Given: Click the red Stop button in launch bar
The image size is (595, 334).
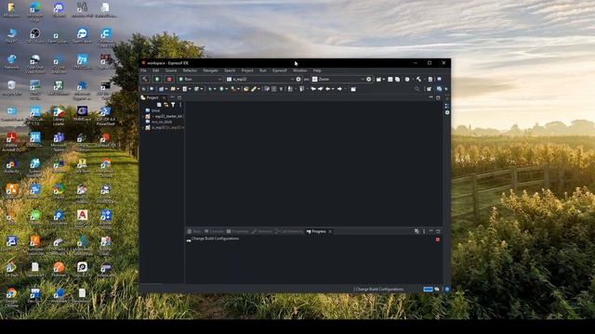Looking at the screenshot, I should (x=169, y=79).
